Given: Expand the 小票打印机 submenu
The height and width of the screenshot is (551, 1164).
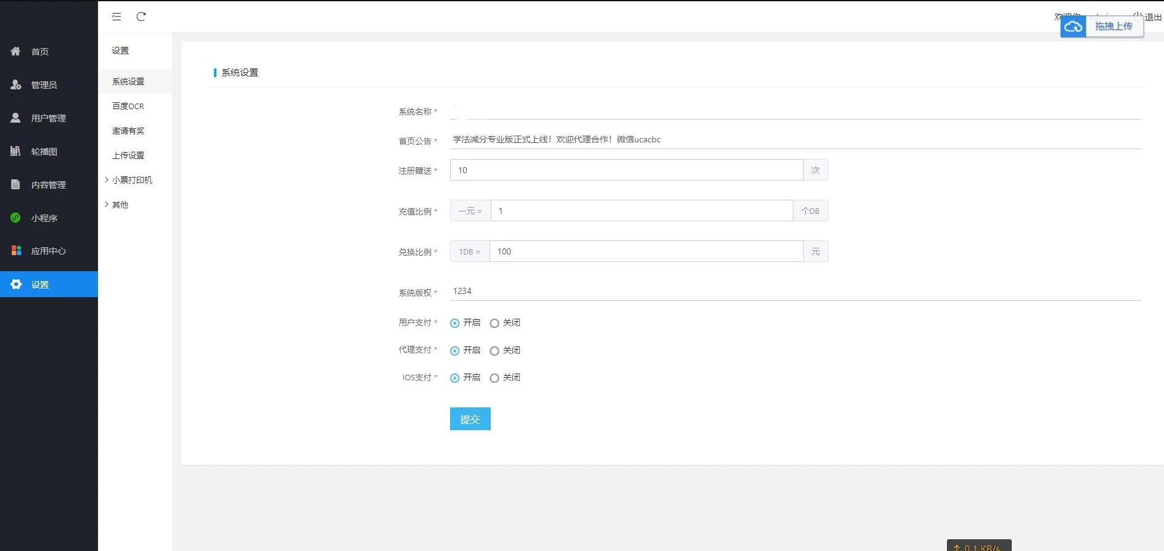Looking at the screenshot, I should (131, 180).
